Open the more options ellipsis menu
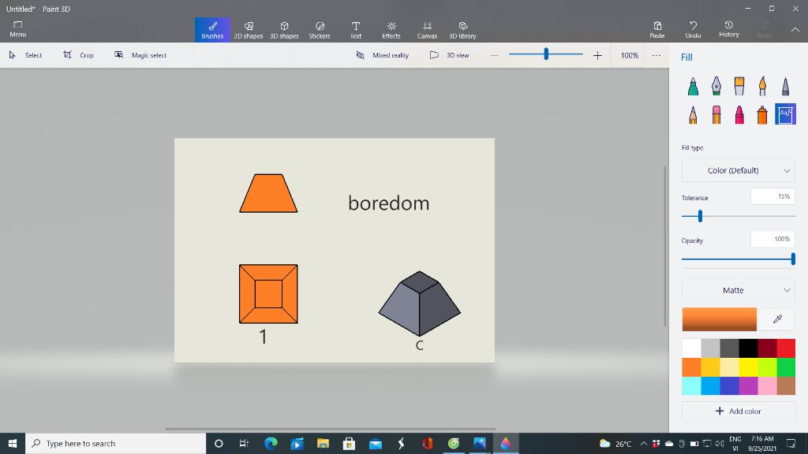The height and width of the screenshot is (454, 808). pos(656,55)
